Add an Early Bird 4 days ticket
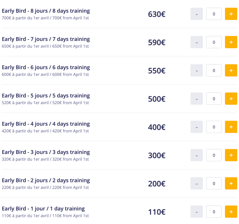Screen dimensions: 239x224 [231, 127]
